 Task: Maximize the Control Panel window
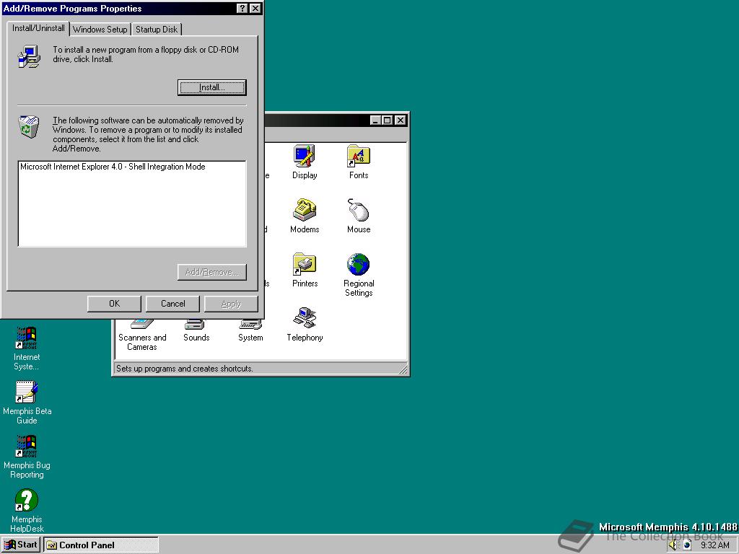(387, 120)
